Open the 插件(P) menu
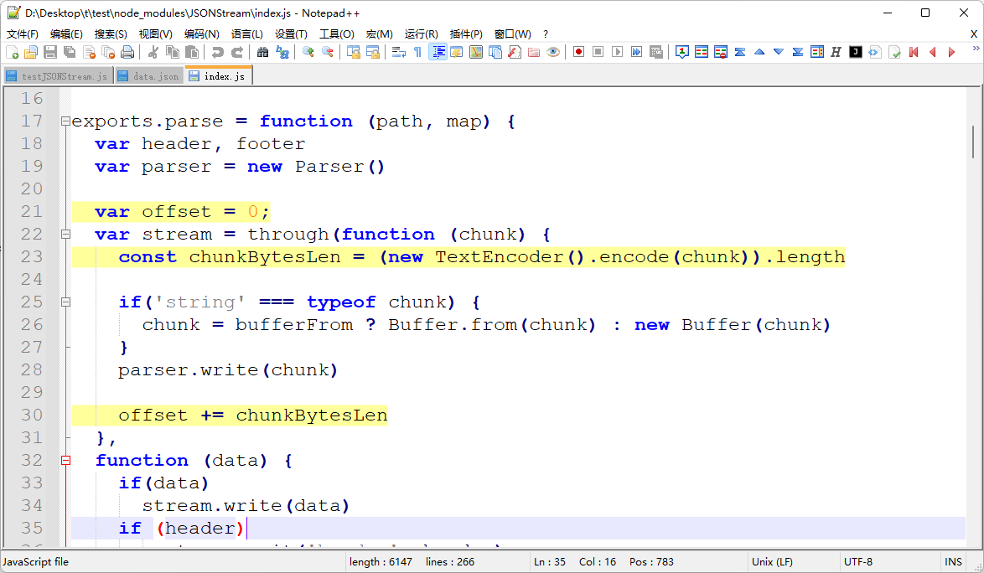Viewport: 984px width, 573px height. click(x=466, y=34)
